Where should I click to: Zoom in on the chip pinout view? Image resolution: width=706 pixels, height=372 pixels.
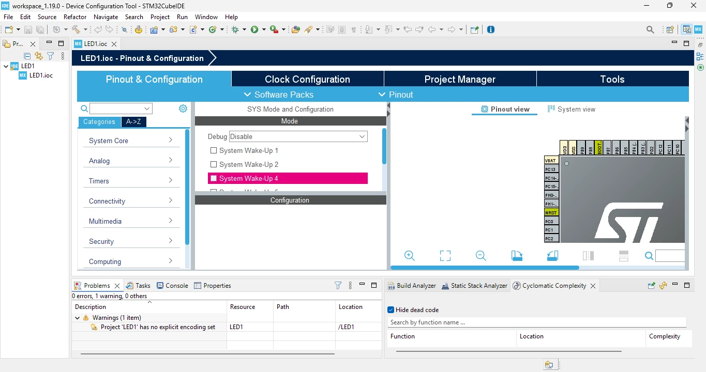(x=410, y=256)
